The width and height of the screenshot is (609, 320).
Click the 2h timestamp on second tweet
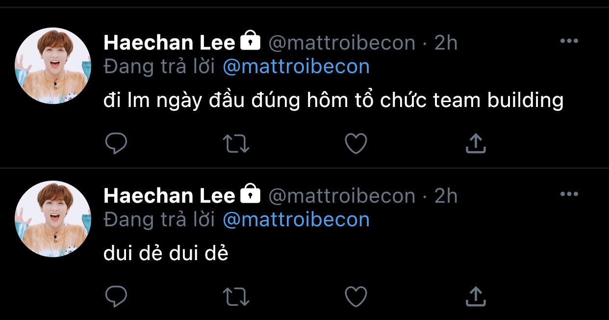(446, 196)
